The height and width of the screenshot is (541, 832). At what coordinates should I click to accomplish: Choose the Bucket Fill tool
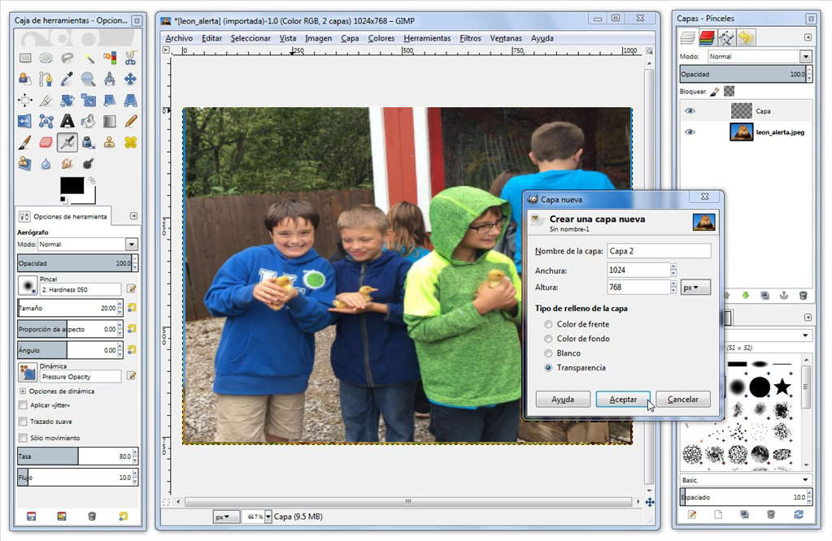pyautogui.click(x=88, y=121)
